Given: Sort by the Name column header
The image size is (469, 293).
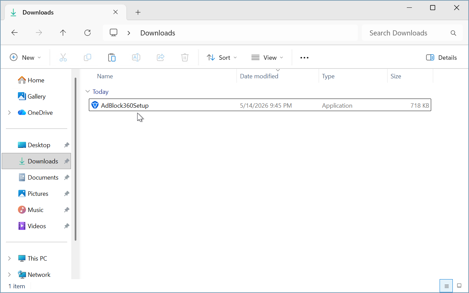Looking at the screenshot, I should (105, 76).
